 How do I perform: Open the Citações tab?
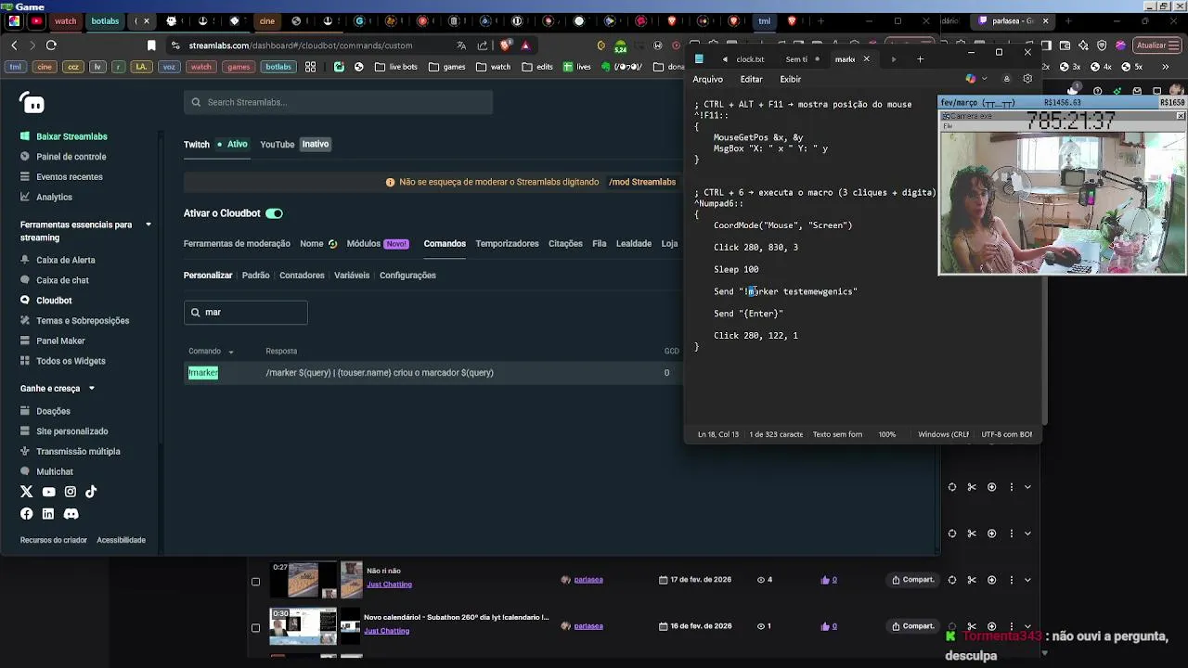[x=565, y=244]
